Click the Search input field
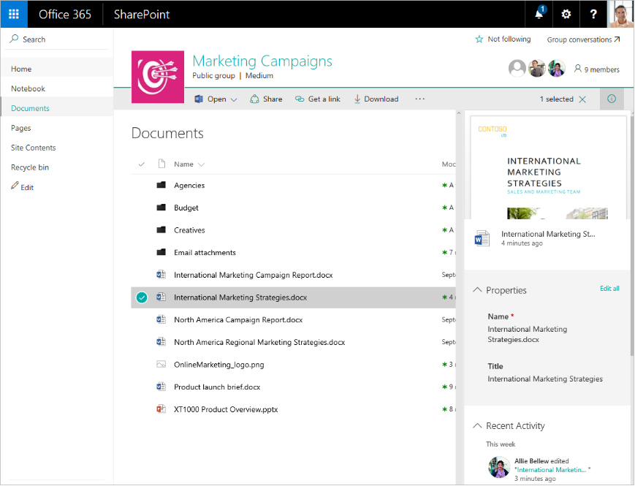The width and height of the screenshot is (635, 486). (57, 39)
